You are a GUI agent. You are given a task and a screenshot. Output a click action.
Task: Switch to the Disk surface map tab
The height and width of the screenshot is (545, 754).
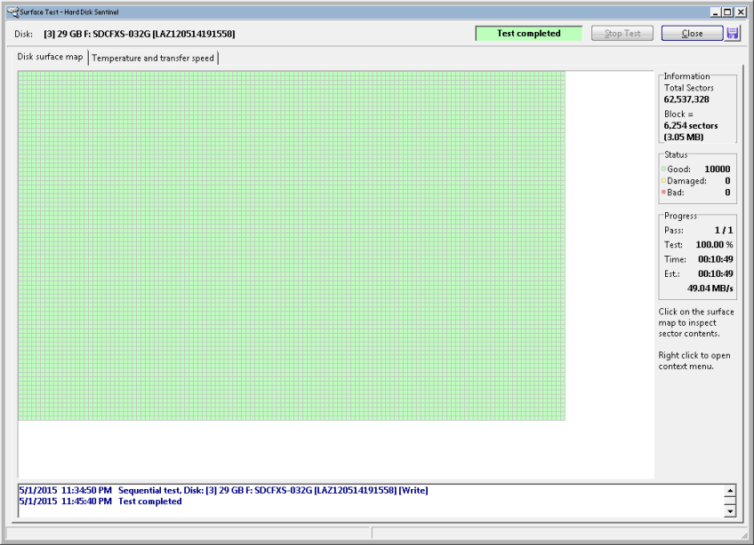[x=51, y=58]
